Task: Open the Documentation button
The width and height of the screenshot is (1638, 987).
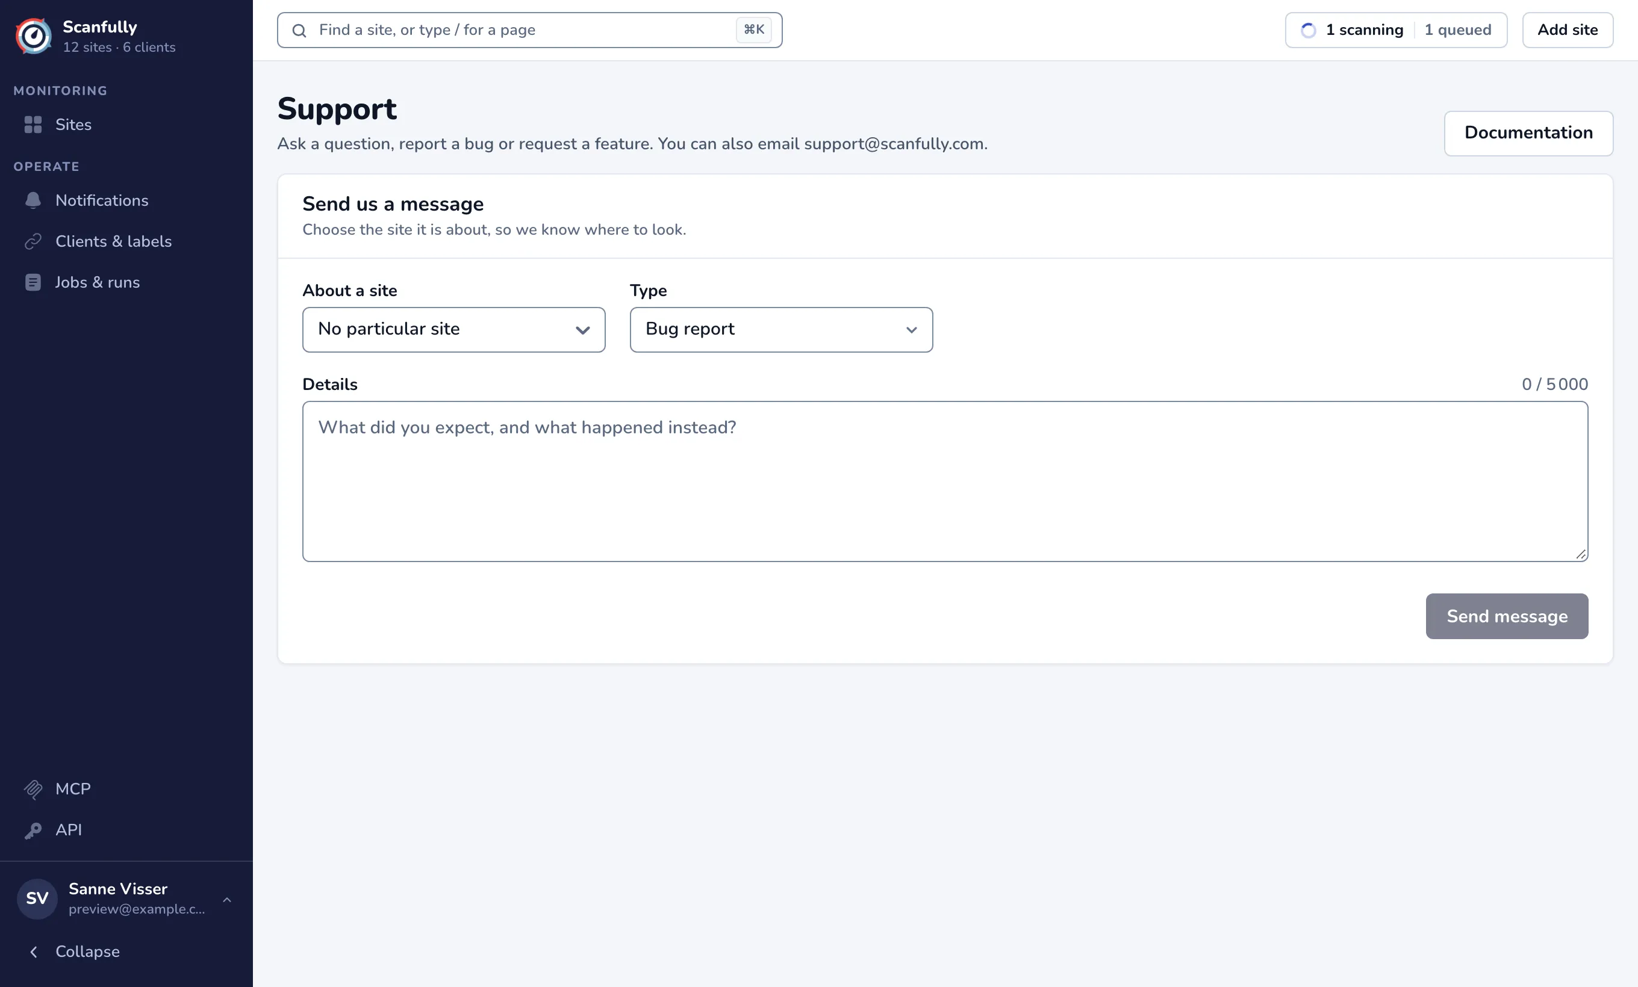Action: 1528,133
